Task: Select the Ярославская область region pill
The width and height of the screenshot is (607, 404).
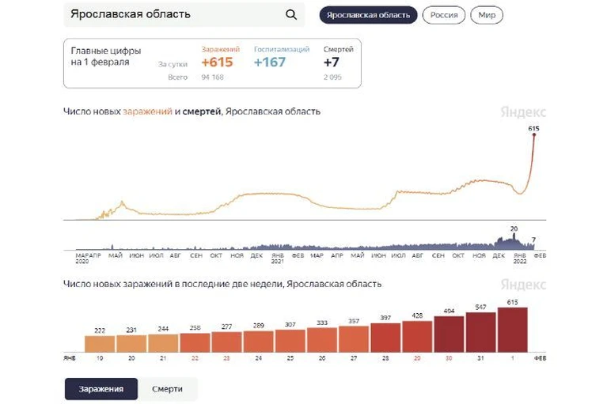Action: [x=368, y=15]
